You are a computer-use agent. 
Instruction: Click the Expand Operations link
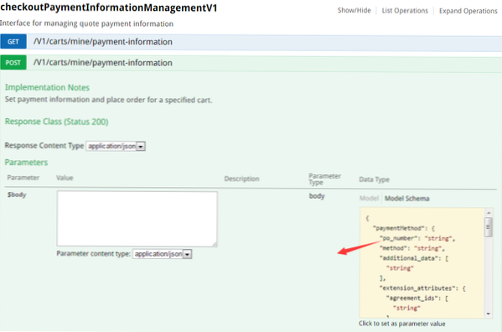468,11
